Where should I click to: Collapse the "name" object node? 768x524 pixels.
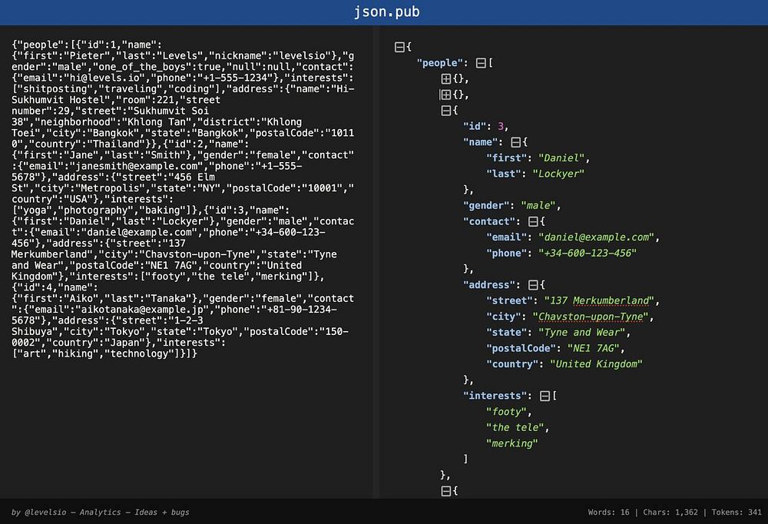point(515,142)
